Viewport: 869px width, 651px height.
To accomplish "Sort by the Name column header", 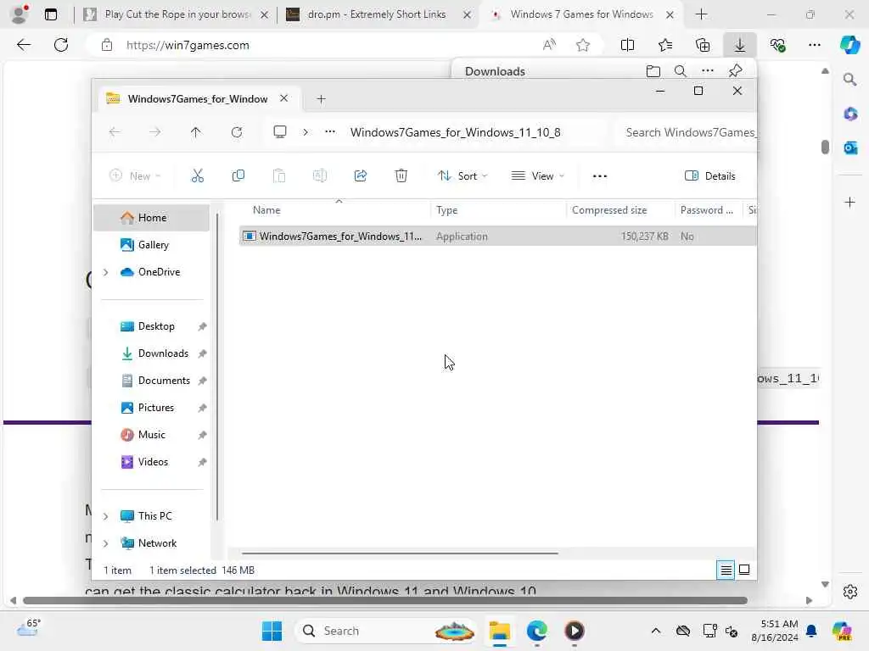I will (x=266, y=210).
